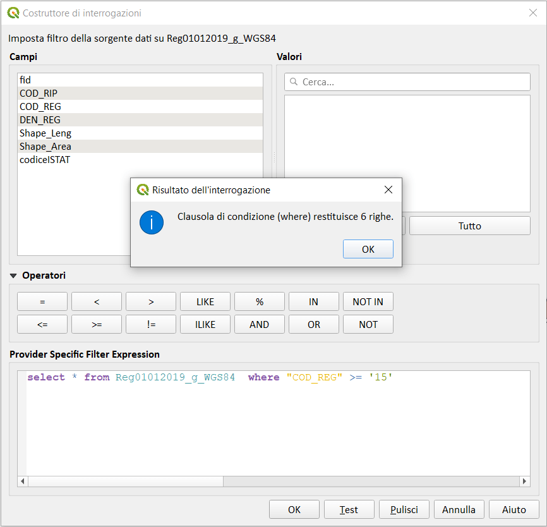547x527 pixels.
Task: Select the DEN_REG field
Action: coord(40,119)
